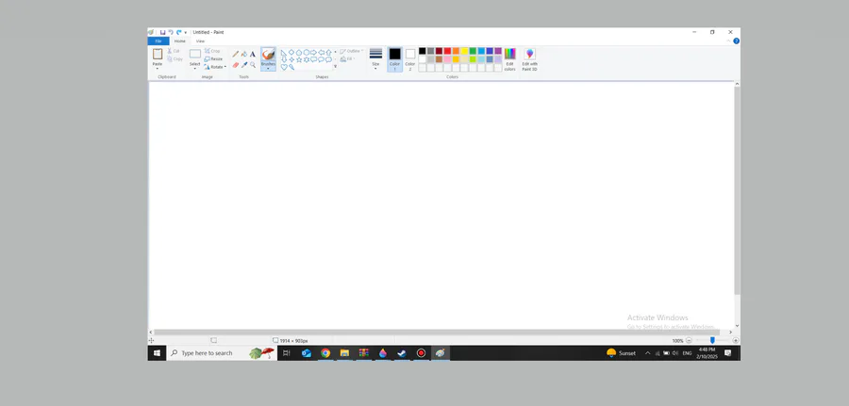The image size is (849, 406).
Task: Choose the pentagon shape
Action: (x=299, y=53)
